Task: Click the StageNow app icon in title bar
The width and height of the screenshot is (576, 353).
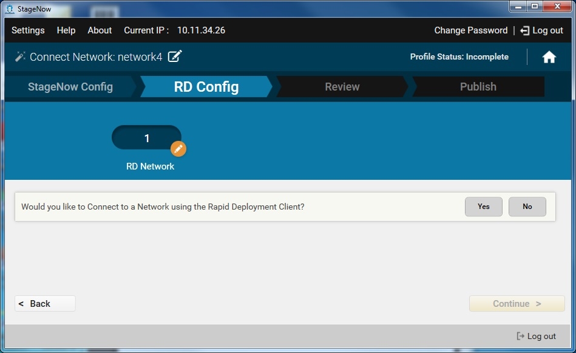Action: point(9,9)
